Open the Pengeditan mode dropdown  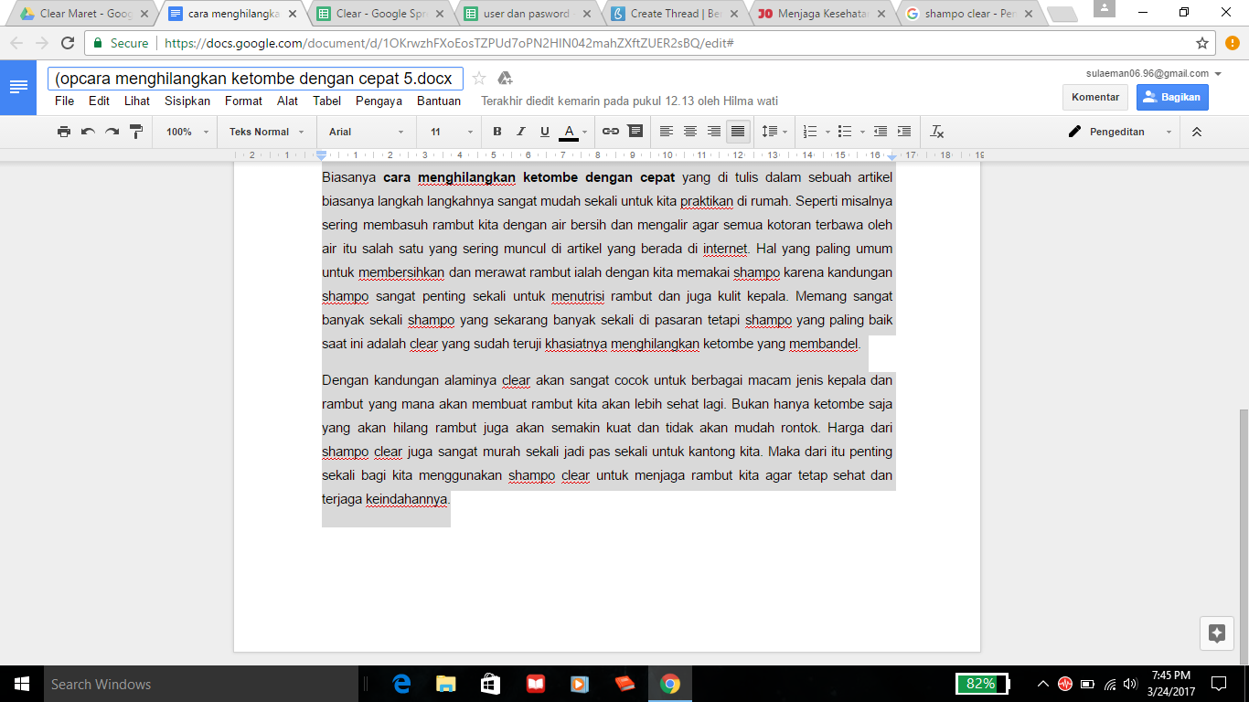click(x=1120, y=132)
